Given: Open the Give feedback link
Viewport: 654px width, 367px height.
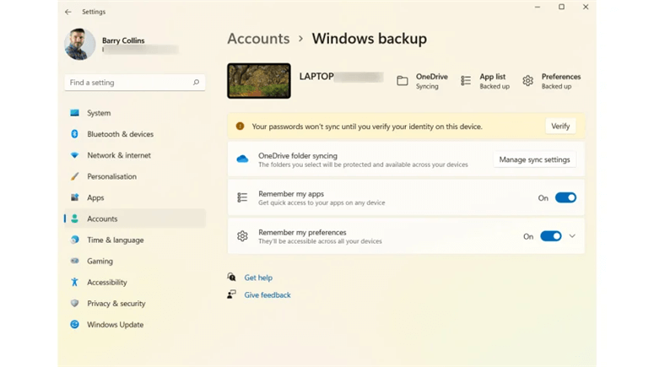Looking at the screenshot, I should (268, 295).
